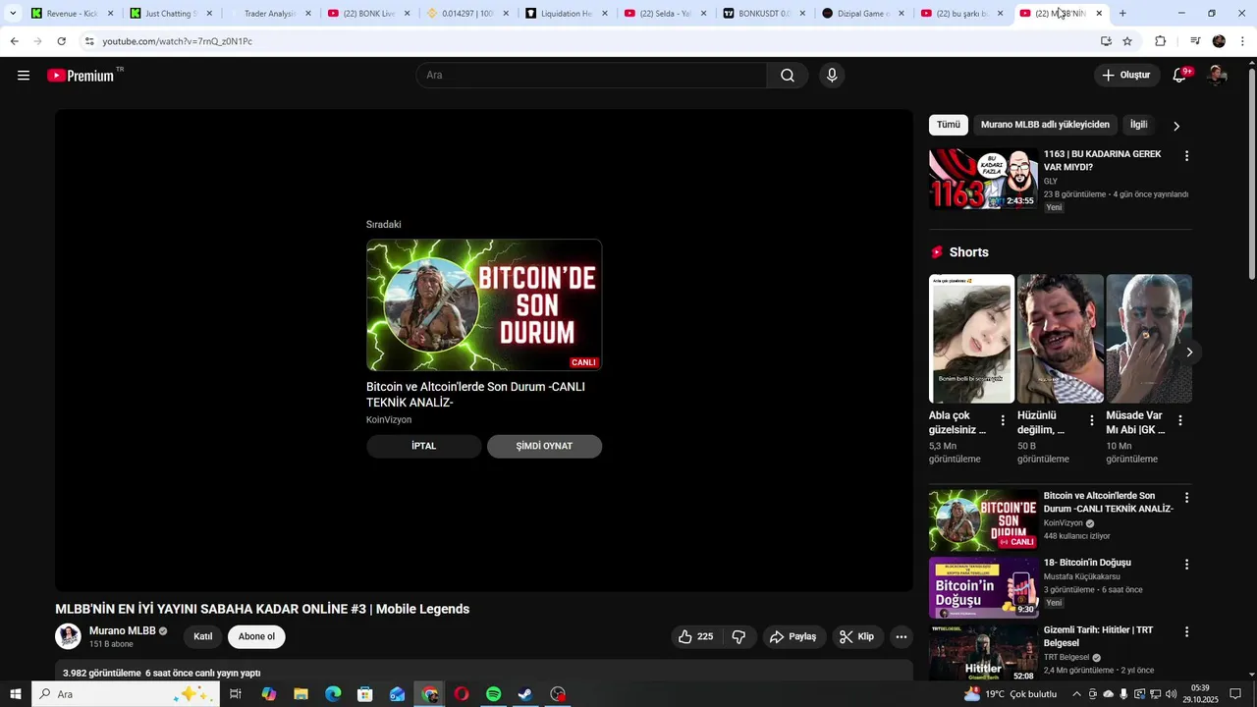Open the media control icon in toolbar
The width and height of the screenshot is (1257, 707).
(1195, 41)
